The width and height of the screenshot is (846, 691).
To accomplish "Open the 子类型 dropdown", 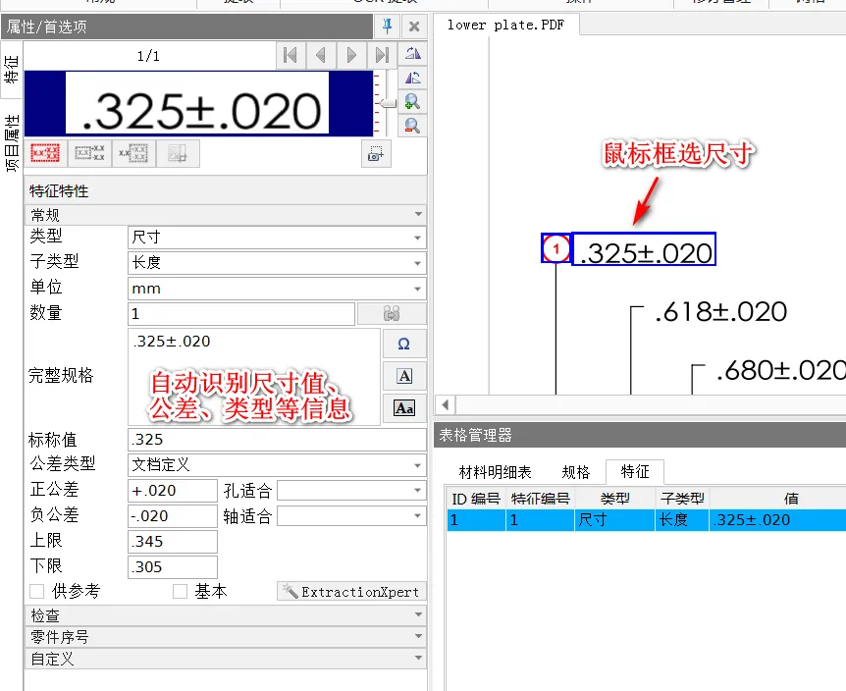I will coord(277,263).
